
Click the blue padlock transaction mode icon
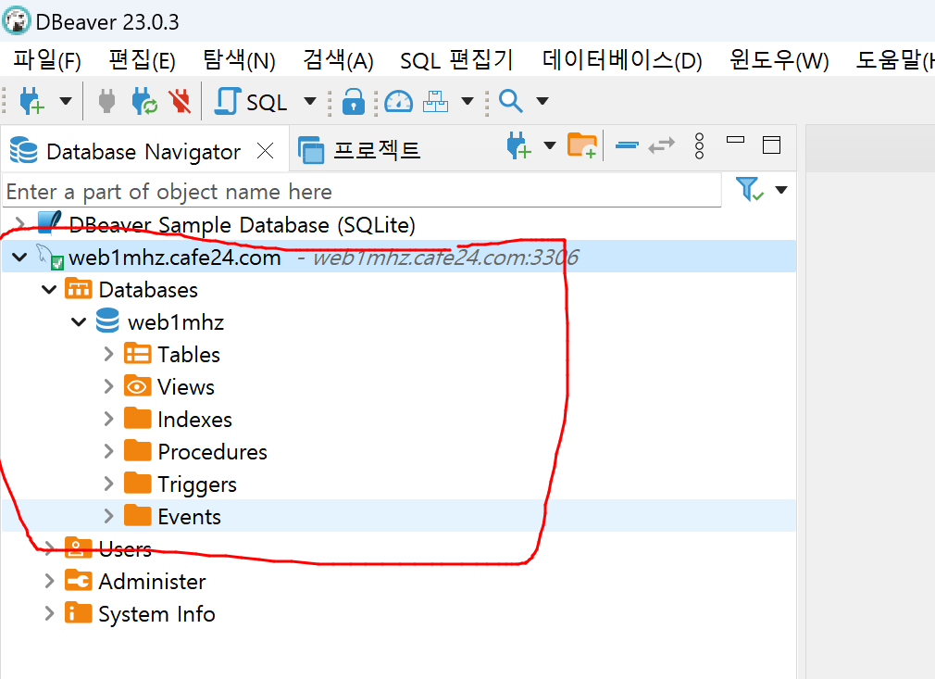353,101
